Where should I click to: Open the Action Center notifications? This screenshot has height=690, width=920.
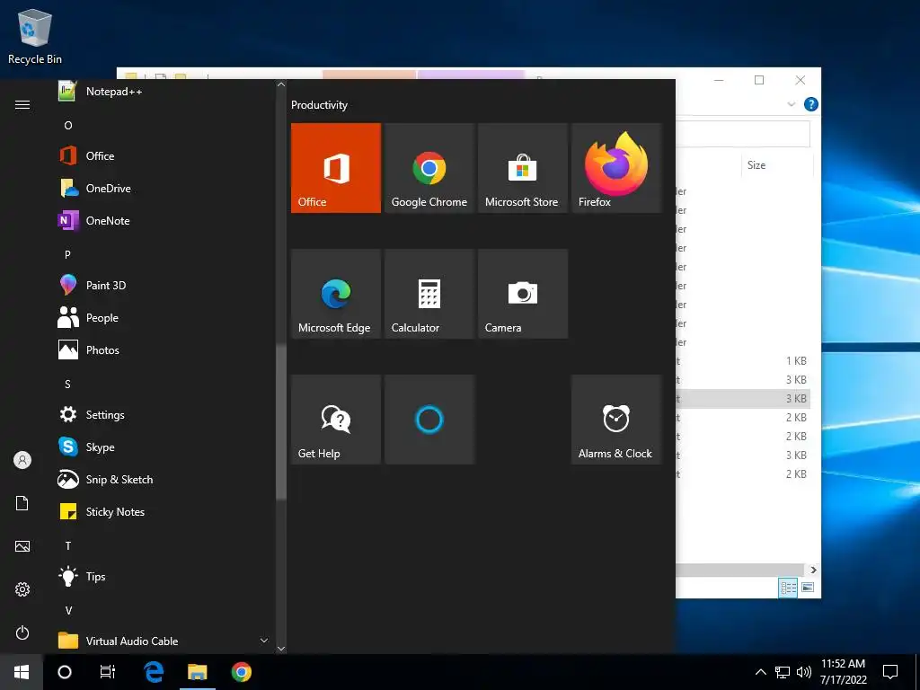890,672
